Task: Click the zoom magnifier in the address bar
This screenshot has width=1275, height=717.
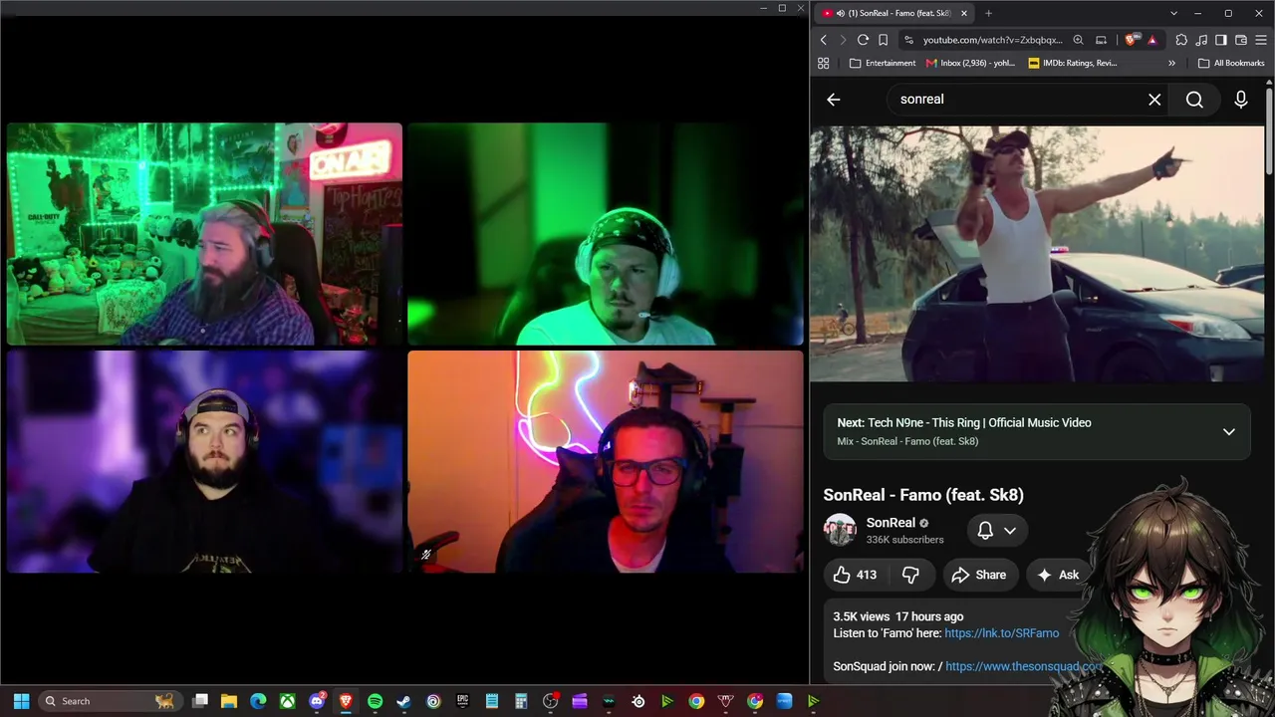Action: tap(1078, 40)
